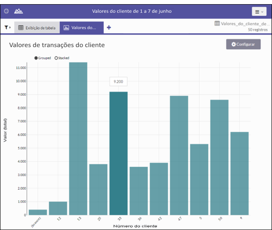
Task: Click the highlighted bar for customer 33
Action: pyautogui.click(x=118, y=153)
